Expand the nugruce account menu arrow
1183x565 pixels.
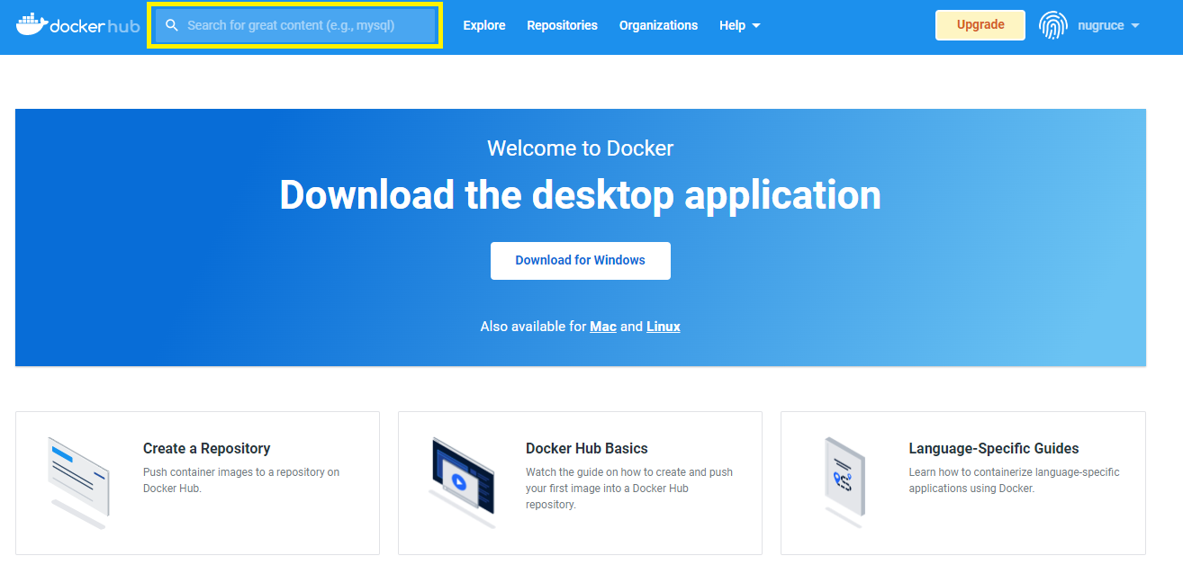tap(1135, 25)
